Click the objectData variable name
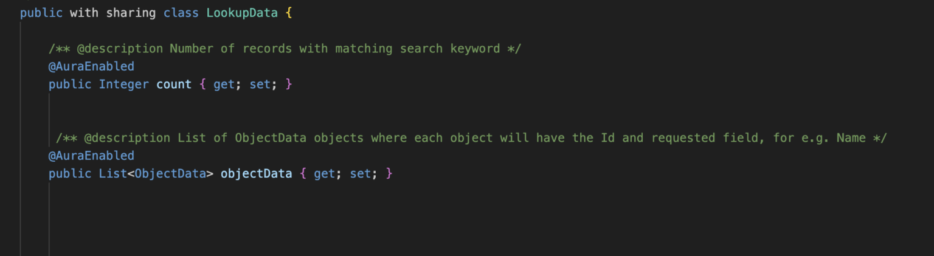 click(256, 174)
